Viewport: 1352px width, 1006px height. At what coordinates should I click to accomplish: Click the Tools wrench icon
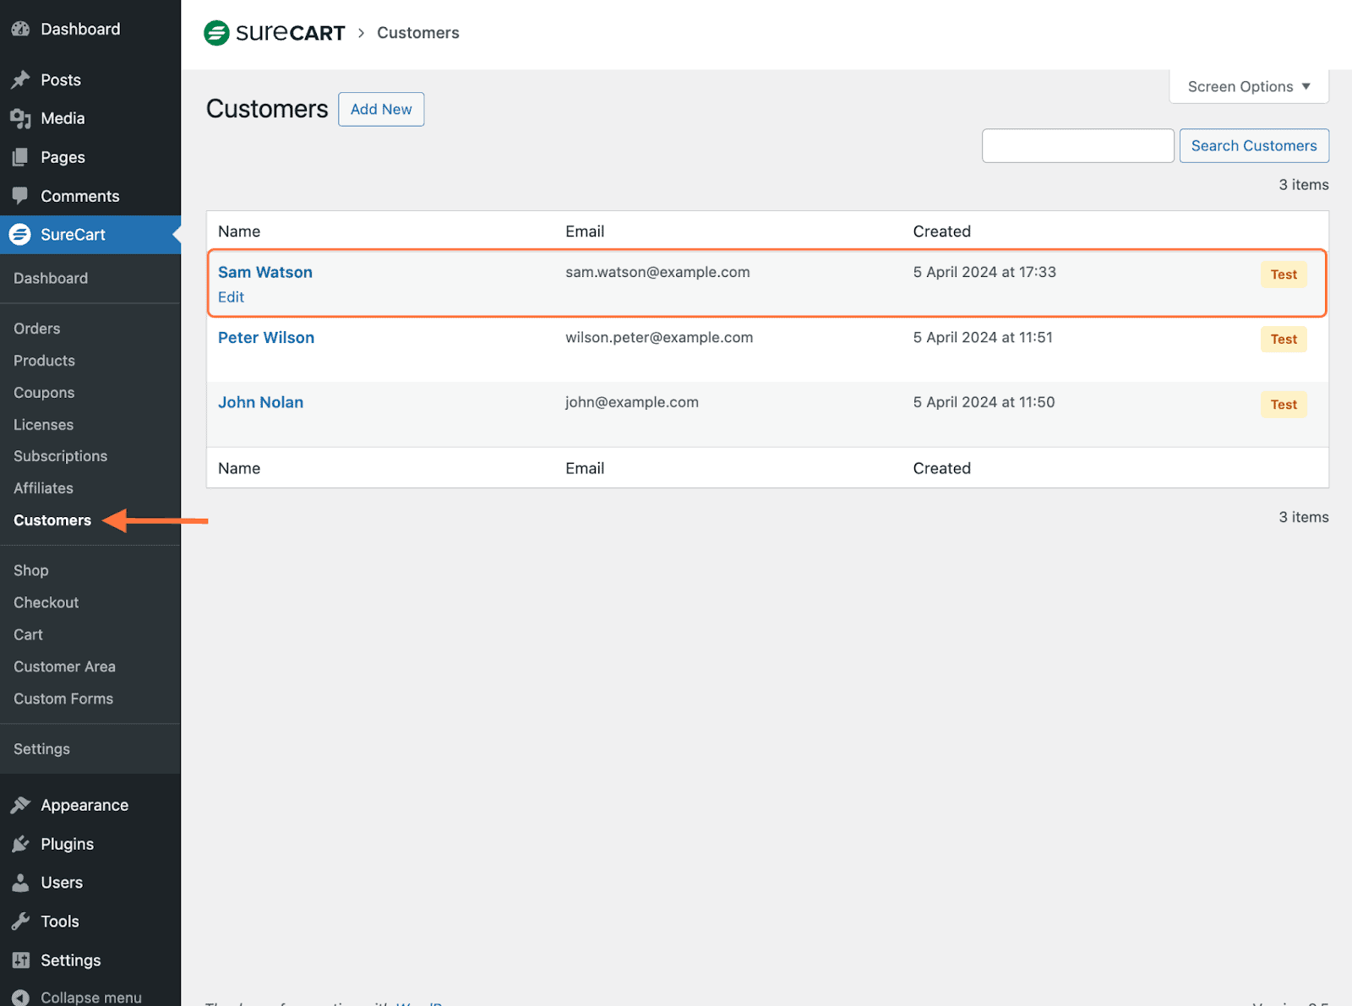21,921
